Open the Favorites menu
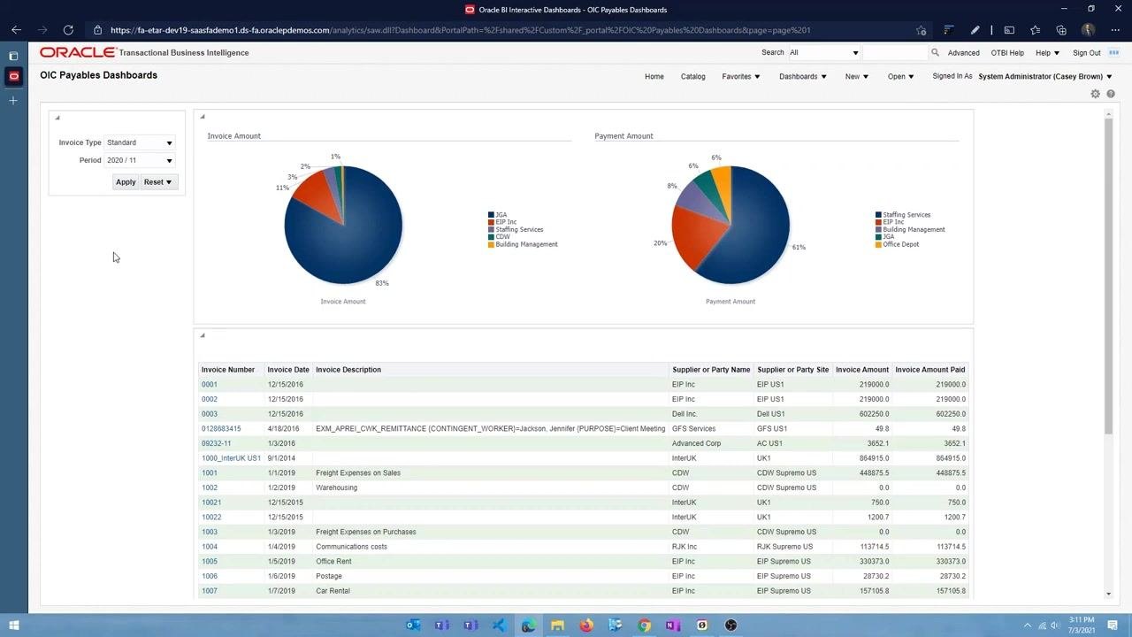This screenshot has width=1132, height=637. pos(741,77)
